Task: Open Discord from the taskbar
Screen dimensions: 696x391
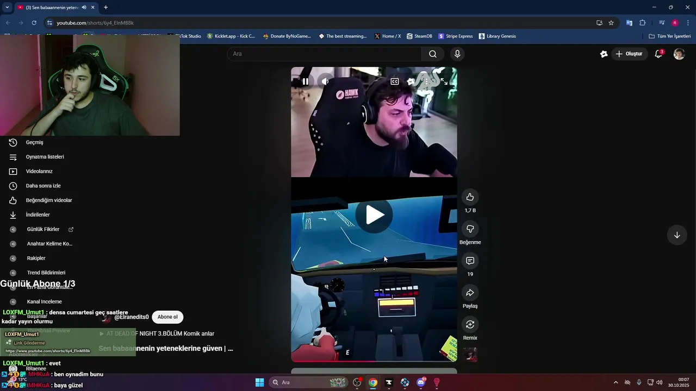Action: (421, 382)
